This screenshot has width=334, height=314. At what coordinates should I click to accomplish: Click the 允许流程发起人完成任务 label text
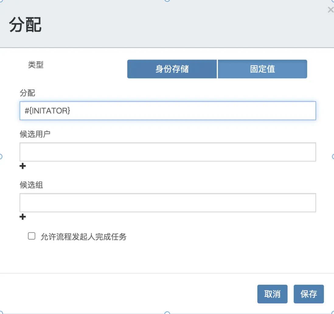tap(83, 237)
